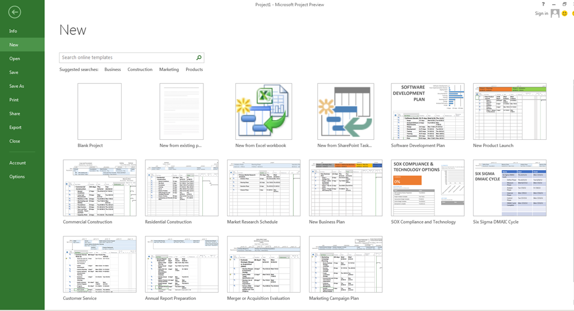Choose the Annual Report Preparation template
This screenshot has height=311, width=574.
coord(182,264)
